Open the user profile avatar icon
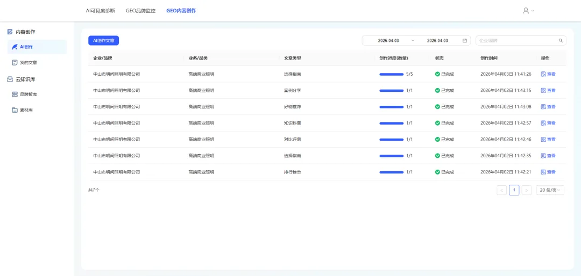Screen dimensions: 581x276 pos(526,11)
